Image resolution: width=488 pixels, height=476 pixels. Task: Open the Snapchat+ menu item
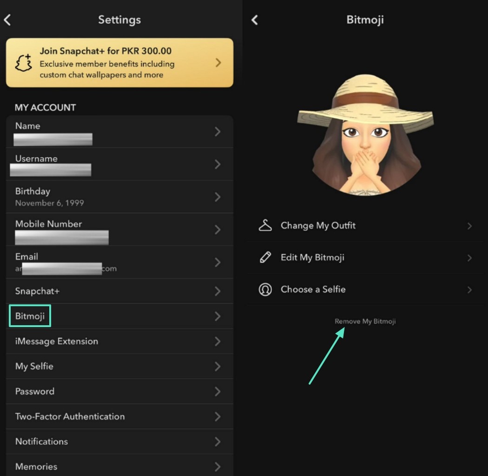pyautogui.click(x=119, y=291)
